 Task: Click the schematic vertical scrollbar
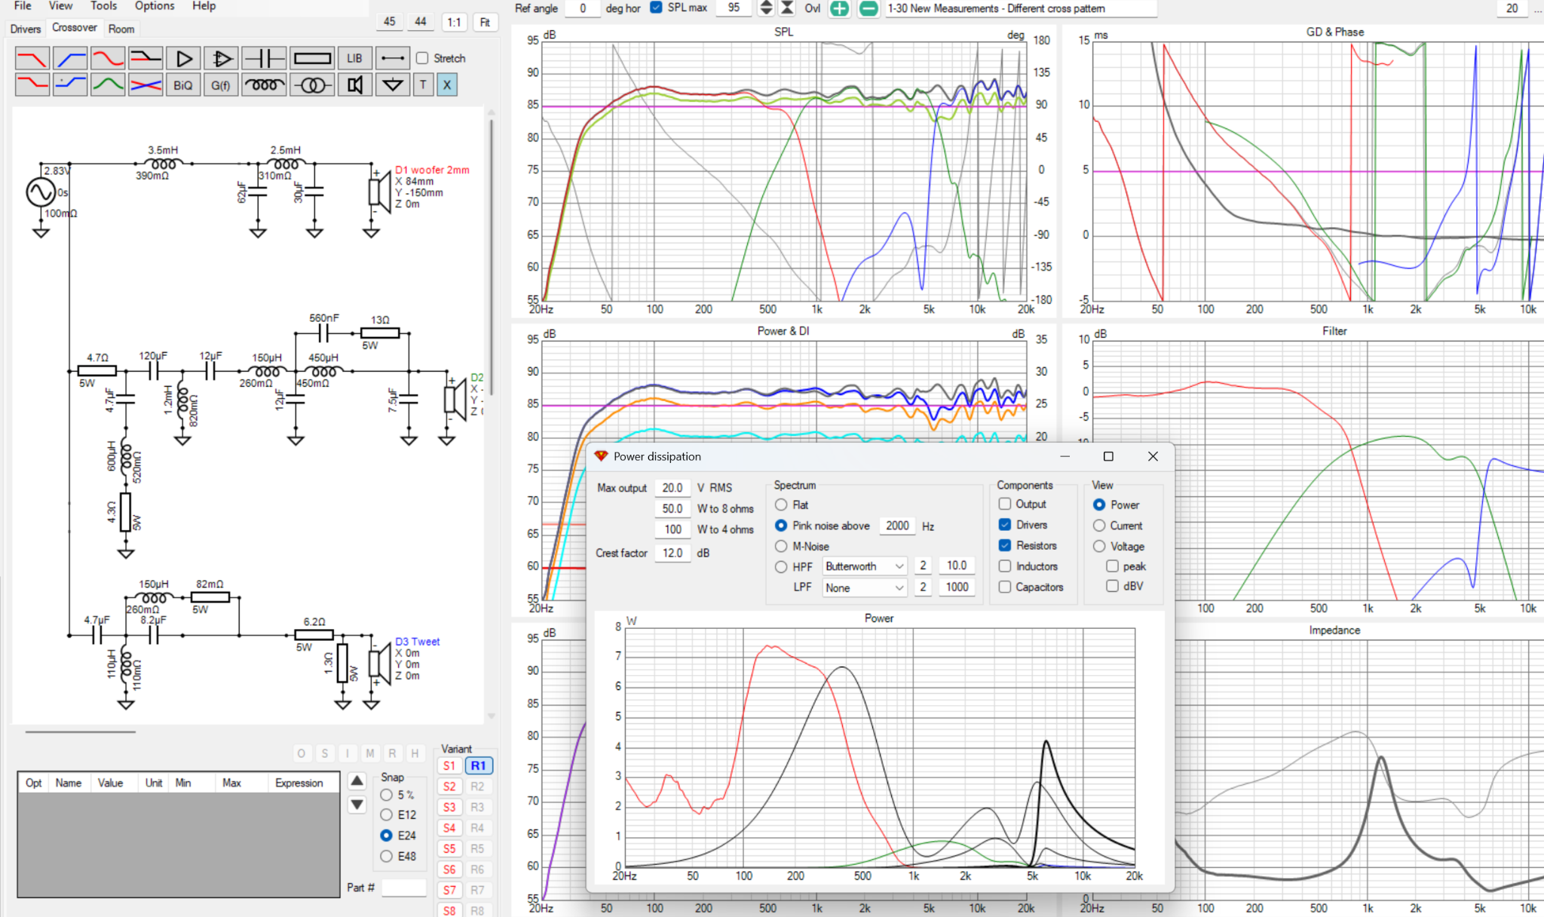tap(492, 256)
